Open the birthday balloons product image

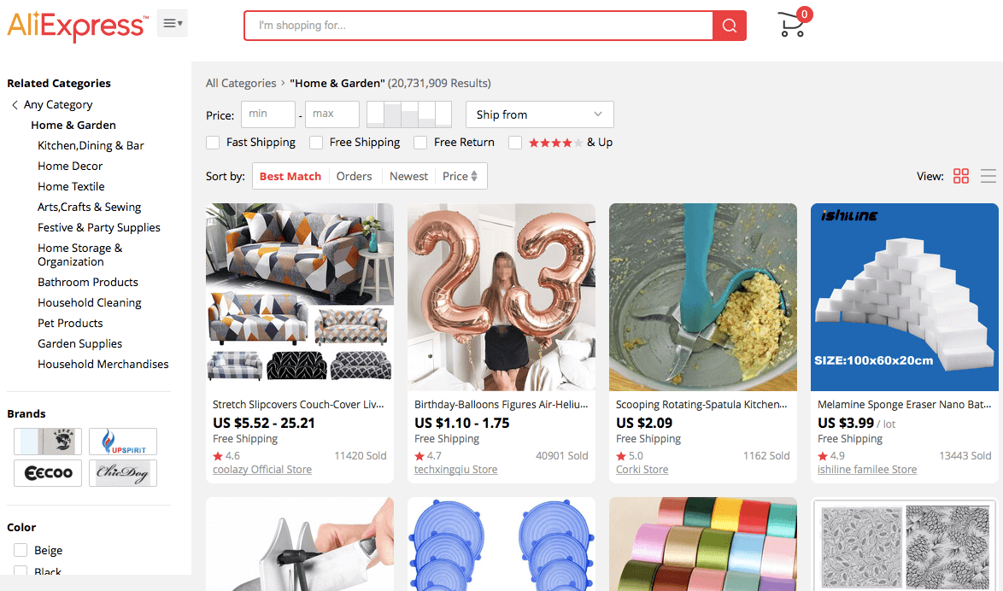pos(501,296)
